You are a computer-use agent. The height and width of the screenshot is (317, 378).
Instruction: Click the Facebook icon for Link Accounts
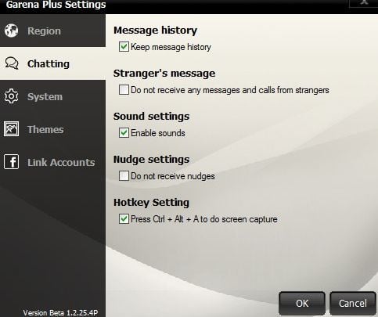pyautogui.click(x=11, y=162)
